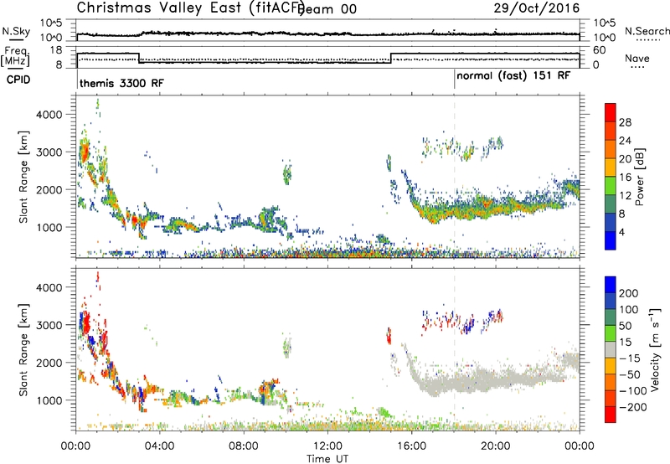Click the '16' tick on Power scale
670x464 pixels.
point(625,178)
